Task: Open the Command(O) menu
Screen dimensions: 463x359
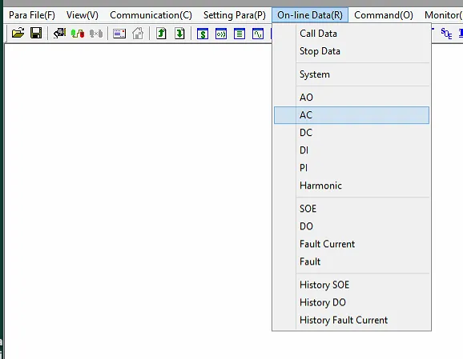Action: pos(384,15)
